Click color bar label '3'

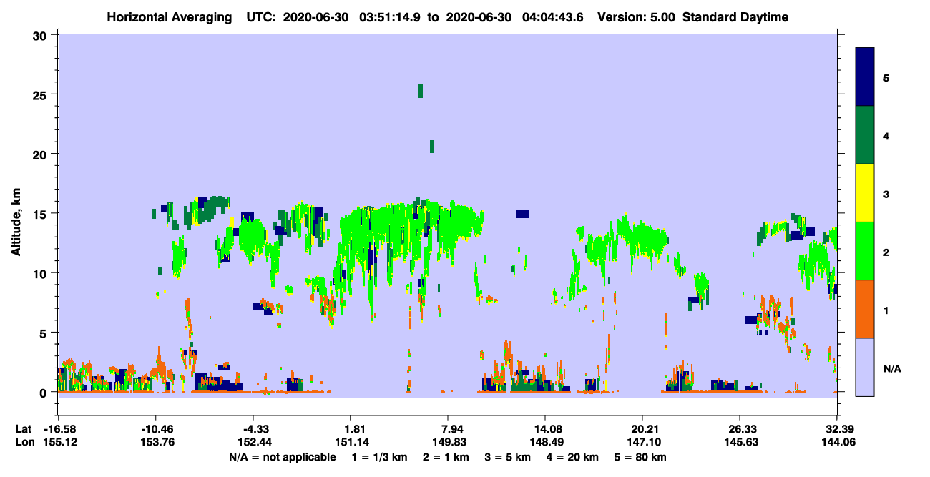coord(886,195)
